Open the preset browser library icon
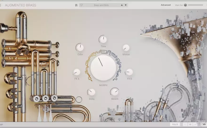 point(76,5)
